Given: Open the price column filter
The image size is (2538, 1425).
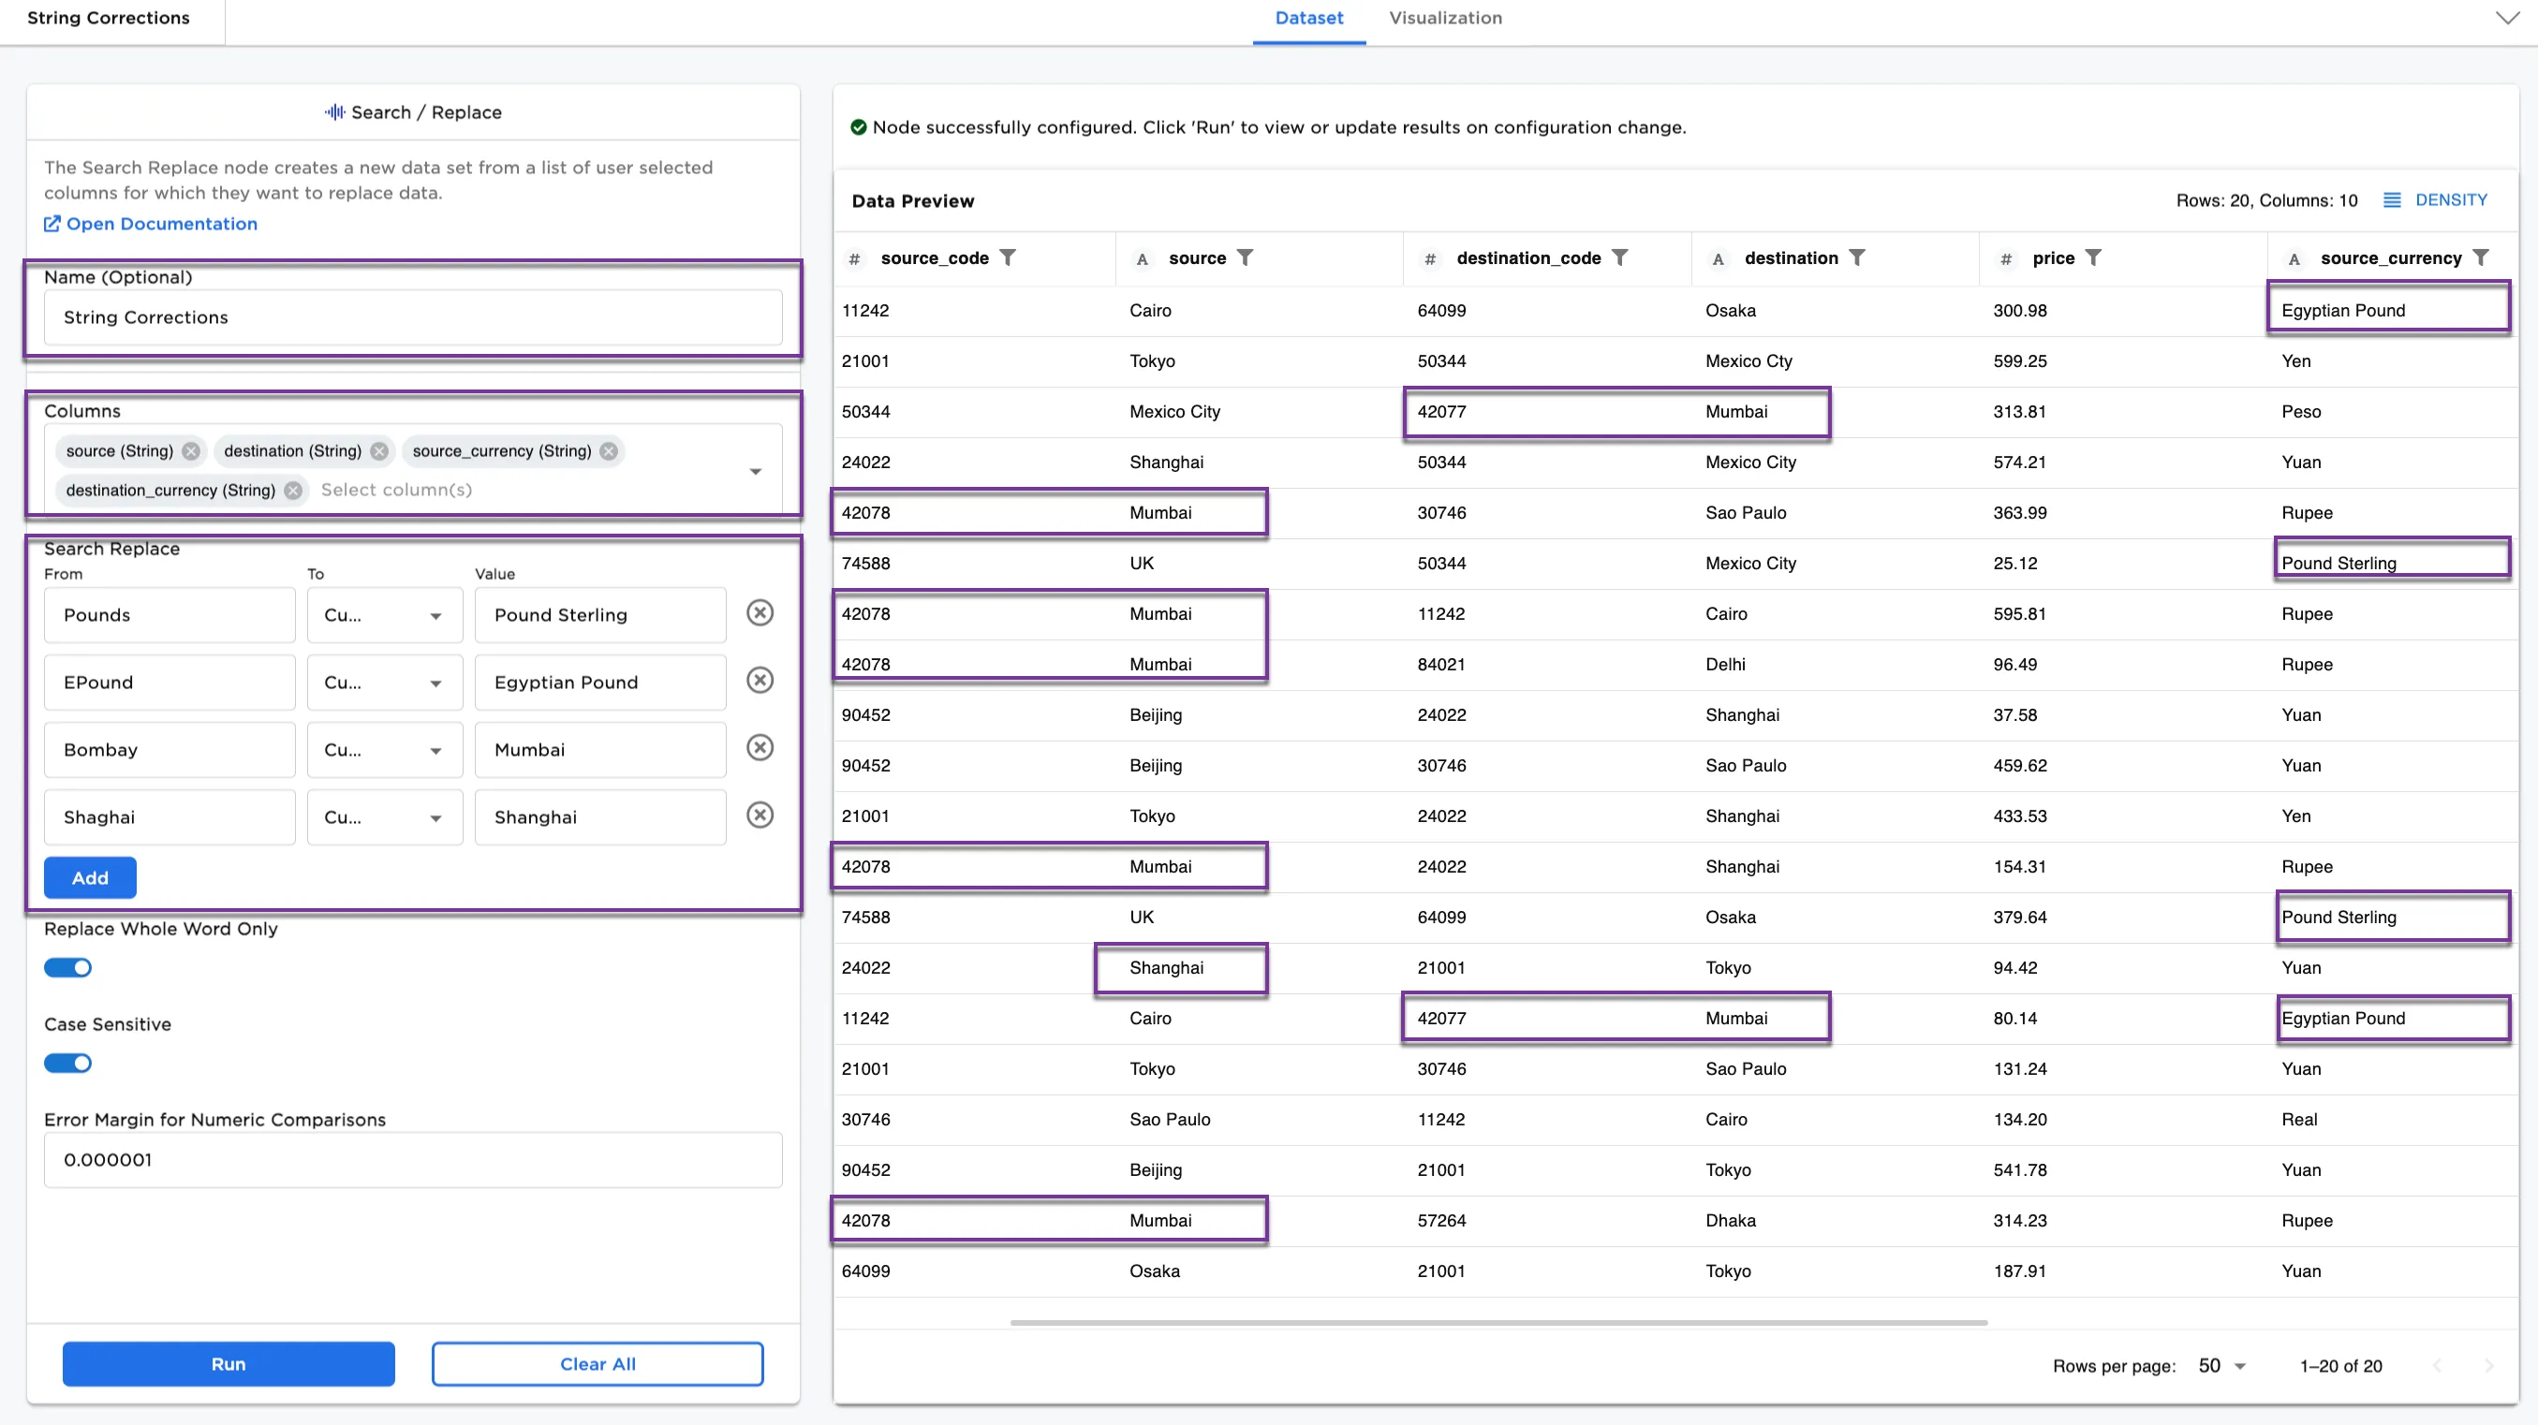Looking at the screenshot, I should [2092, 257].
